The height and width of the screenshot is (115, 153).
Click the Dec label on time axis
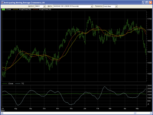(71, 109)
